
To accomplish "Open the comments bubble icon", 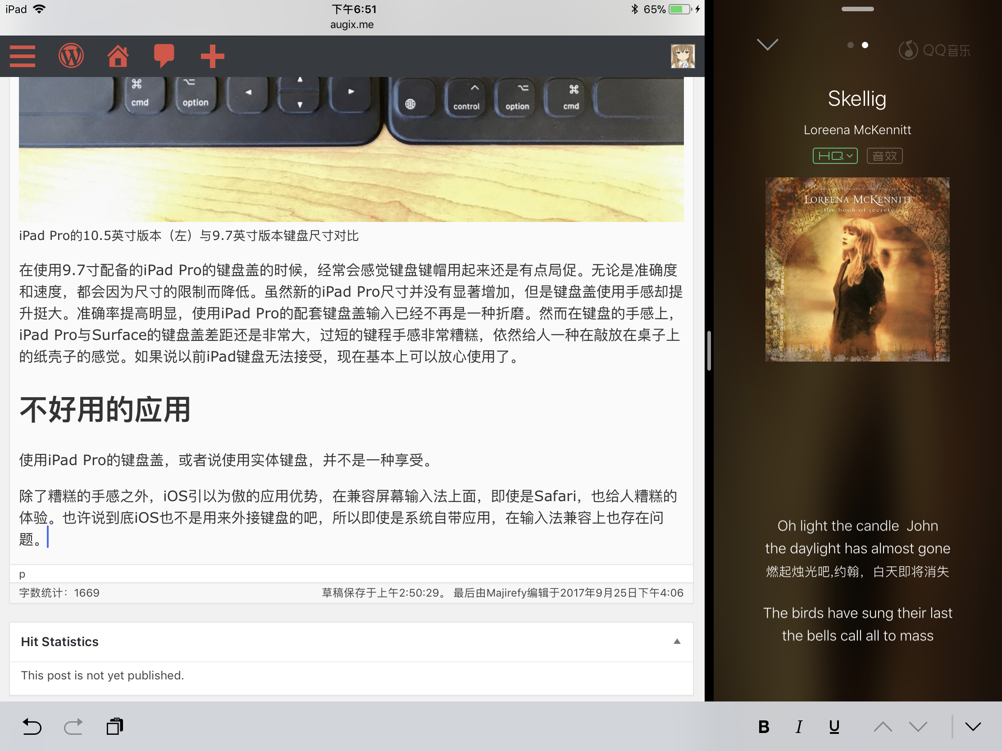I will click(164, 56).
